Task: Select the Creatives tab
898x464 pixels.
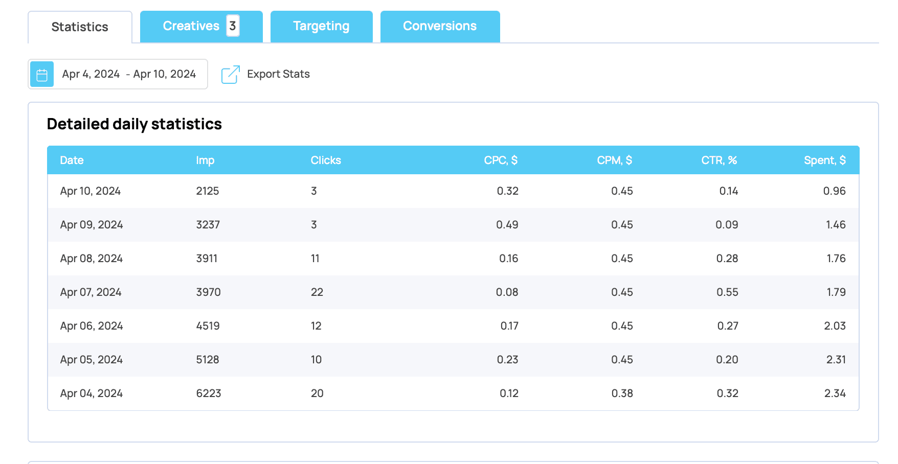Action: [192, 26]
